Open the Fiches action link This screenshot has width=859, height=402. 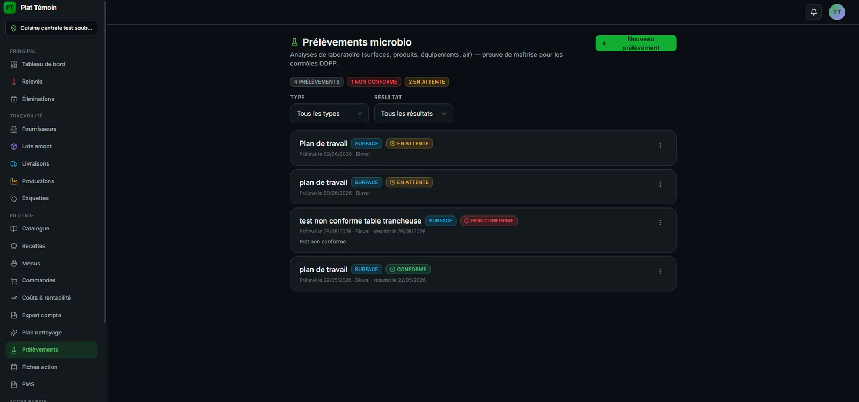pos(51,367)
